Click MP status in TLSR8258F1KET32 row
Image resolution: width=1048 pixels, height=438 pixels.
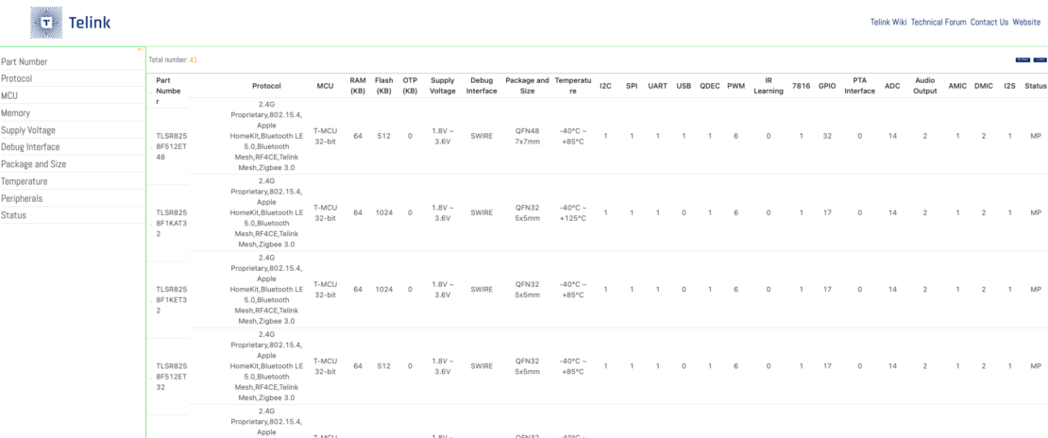[1036, 290]
